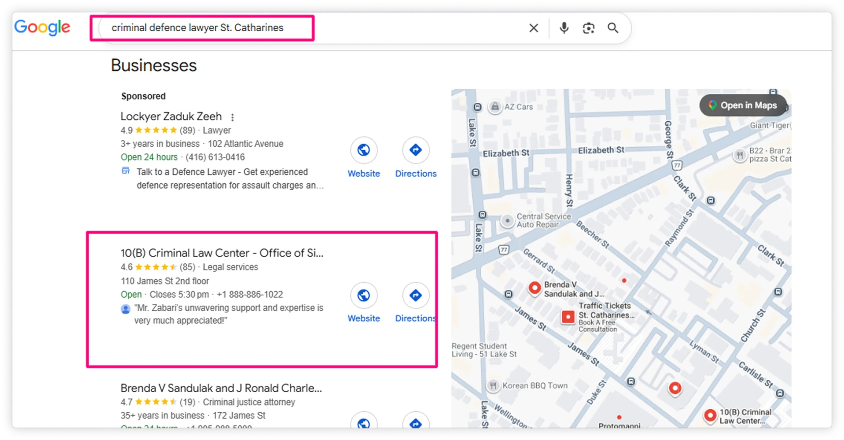This screenshot has width=844, height=440.
Task: Open 10(B) Criminal Law Center listing title
Action: [x=222, y=253]
